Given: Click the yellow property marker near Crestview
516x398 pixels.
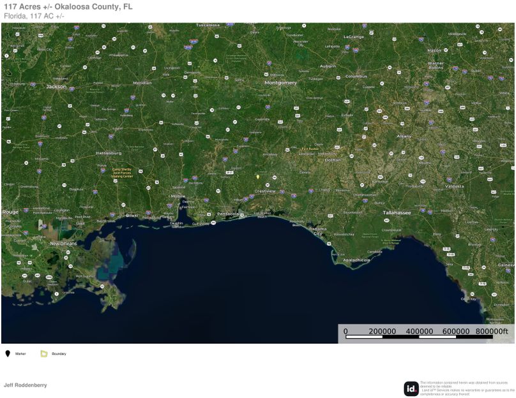Looking at the screenshot, I should pyautogui.click(x=257, y=177).
